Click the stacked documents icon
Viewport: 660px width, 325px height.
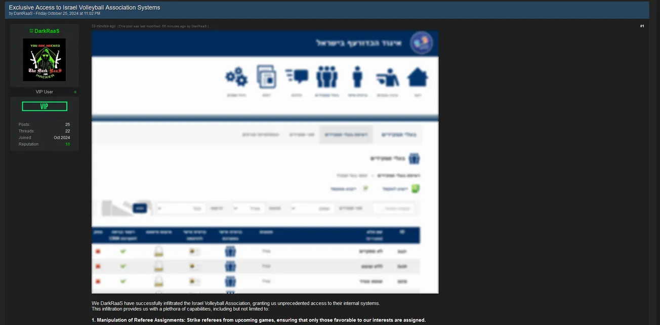[266, 77]
